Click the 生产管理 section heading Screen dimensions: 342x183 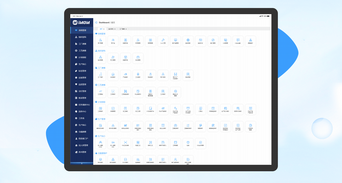point(100,119)
